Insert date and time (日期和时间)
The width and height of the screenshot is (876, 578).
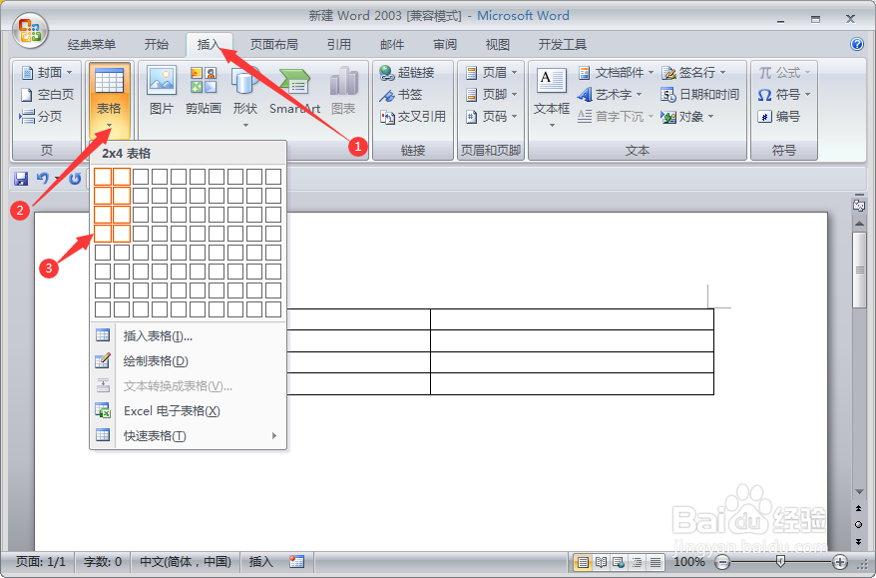(x=700, y=95)
